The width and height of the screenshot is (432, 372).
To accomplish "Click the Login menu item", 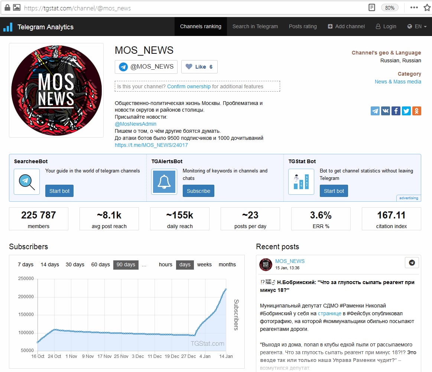I will [x=386, y=26].
